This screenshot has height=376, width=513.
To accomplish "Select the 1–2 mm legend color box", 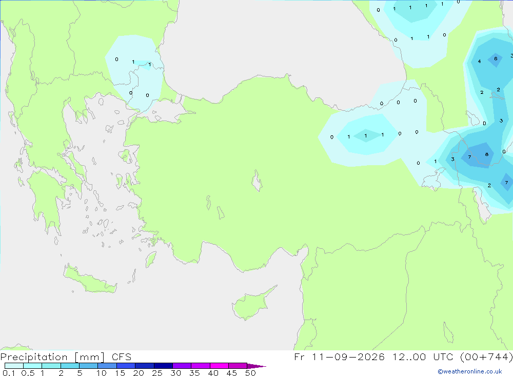I will point(51,366).
